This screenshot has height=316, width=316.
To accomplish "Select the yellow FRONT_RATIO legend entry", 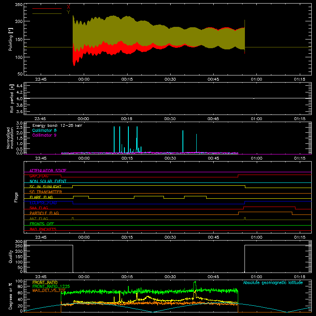I will pyautogui.click(x=45, y=282).
